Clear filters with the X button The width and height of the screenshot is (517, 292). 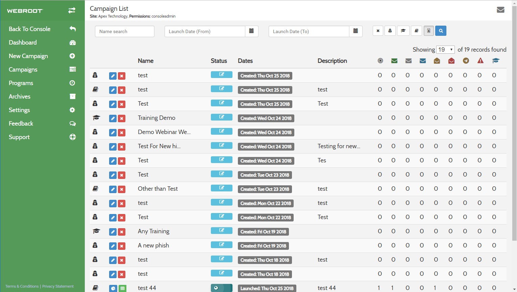pos(378,31)
